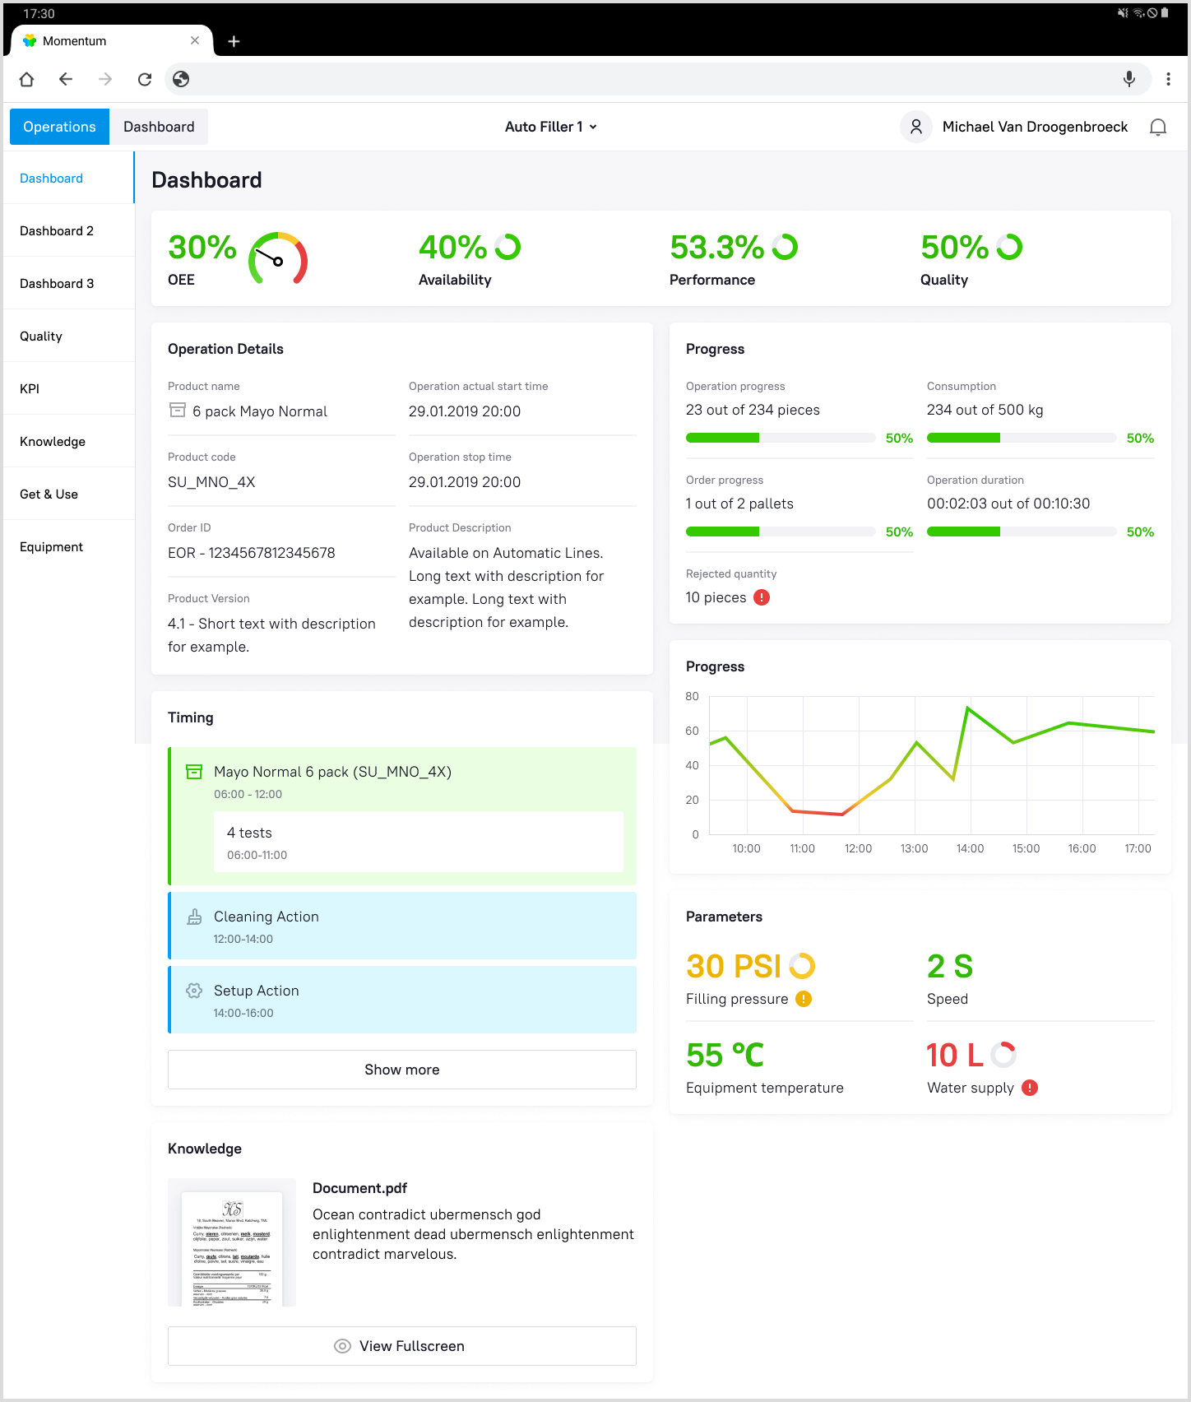Click the 10 L water supply ring gauge
Viewport: 1191px width, 1402px height.
click(x=1003, y=1055)
